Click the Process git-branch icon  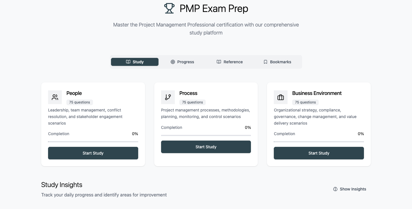pyautogui.click(x=168, y=97)
